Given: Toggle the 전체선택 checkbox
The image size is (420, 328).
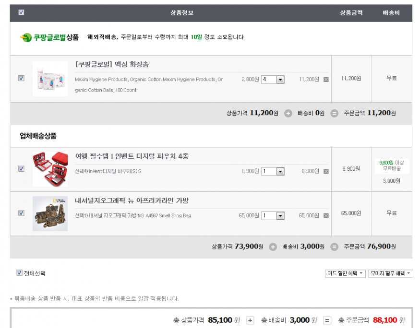Looking at the screenshot, I should point(20,273).
